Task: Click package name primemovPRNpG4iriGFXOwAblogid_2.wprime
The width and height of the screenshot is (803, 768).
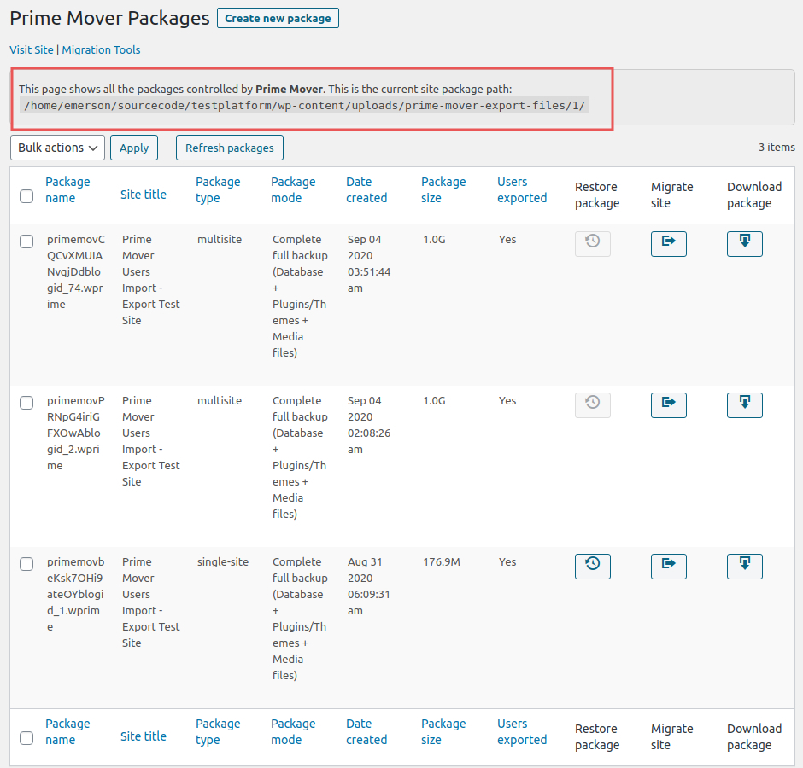Action: pyautogui.click(x=76, y=433)
